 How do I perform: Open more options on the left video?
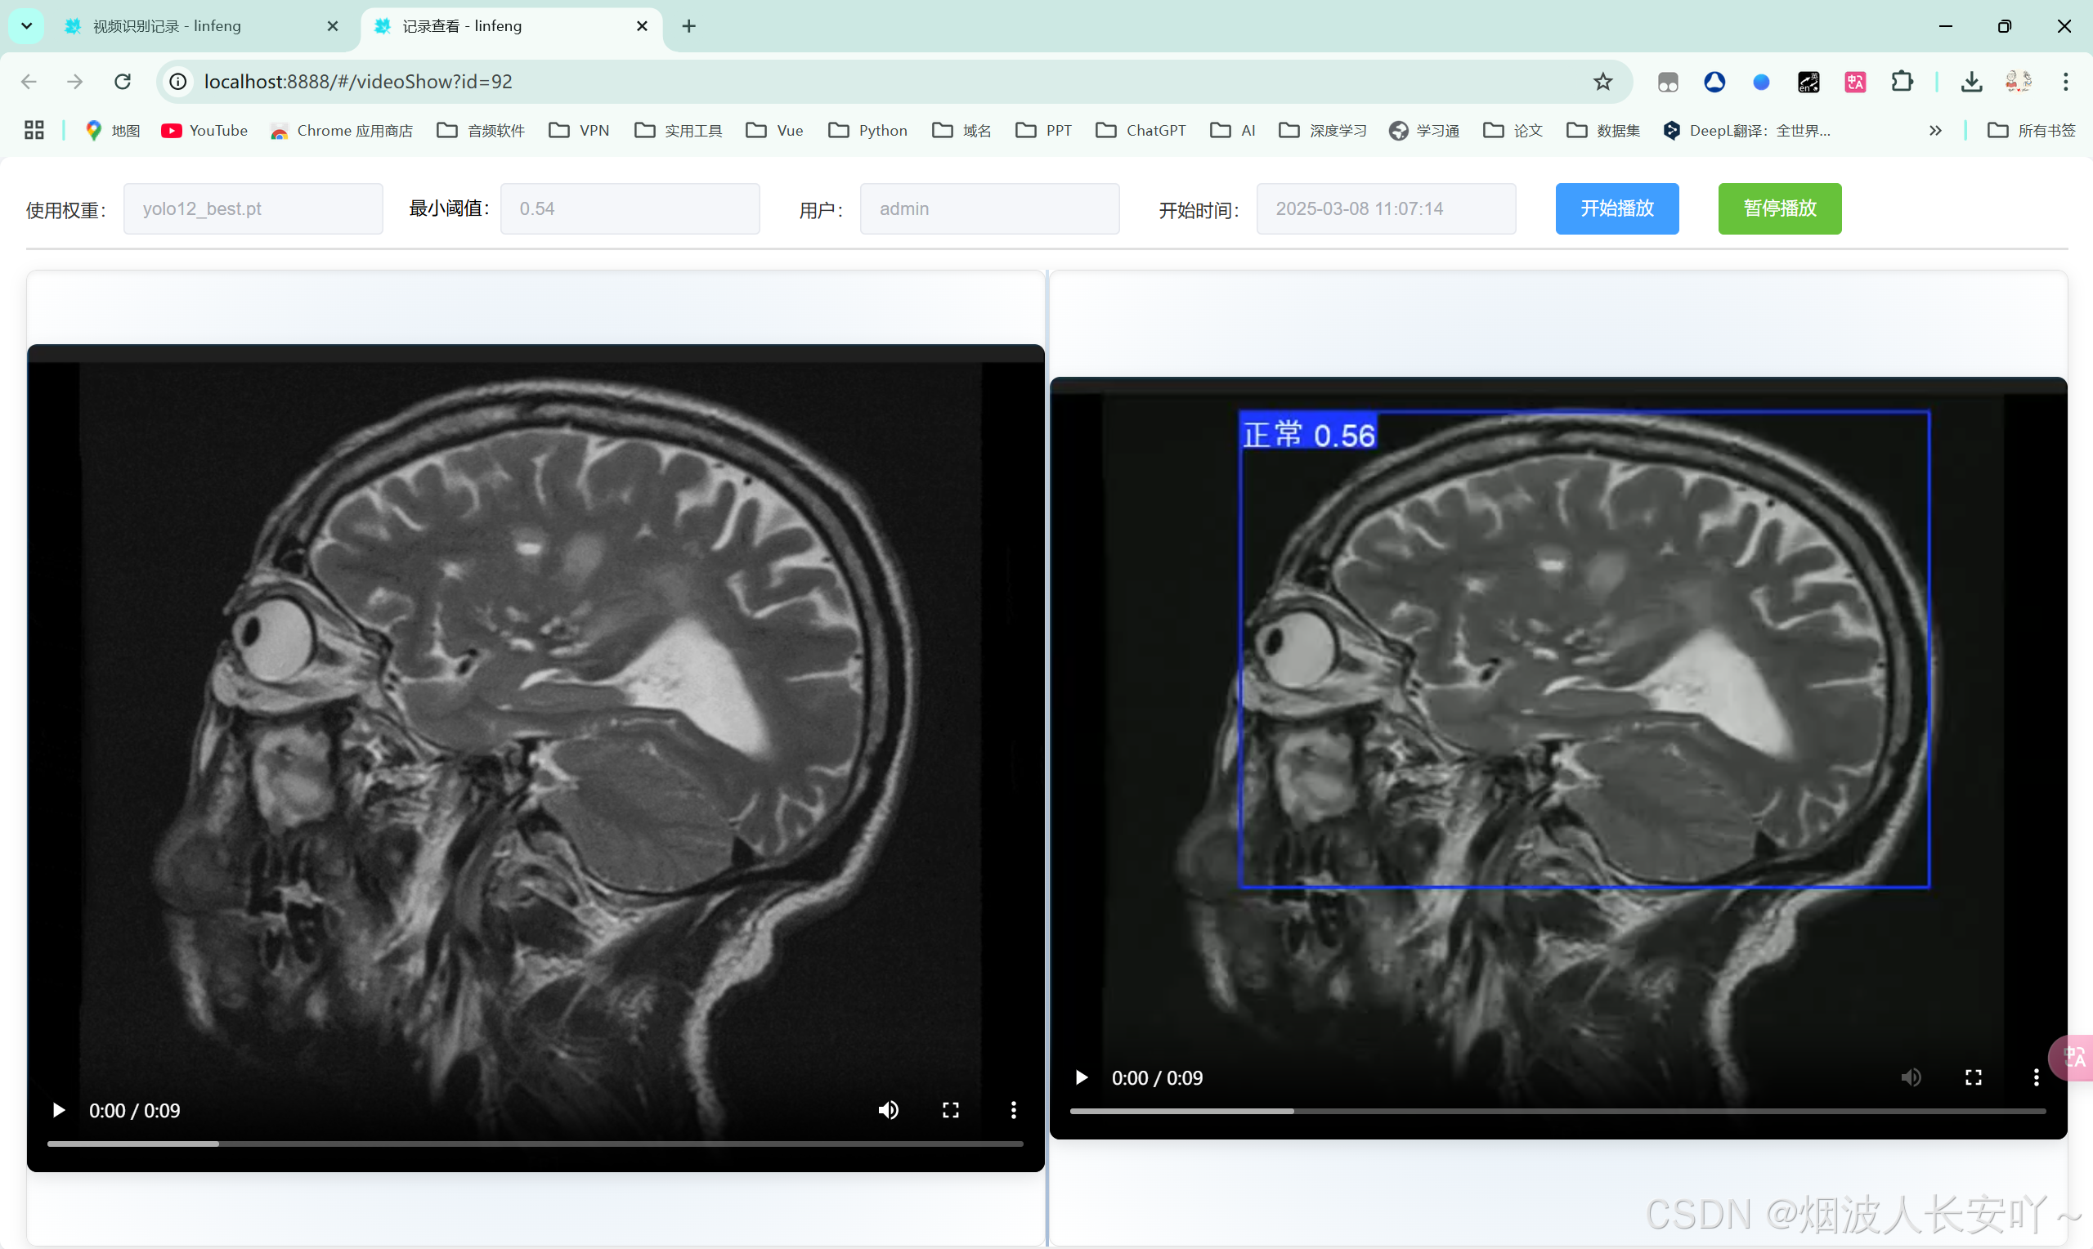(1013, 1110)
